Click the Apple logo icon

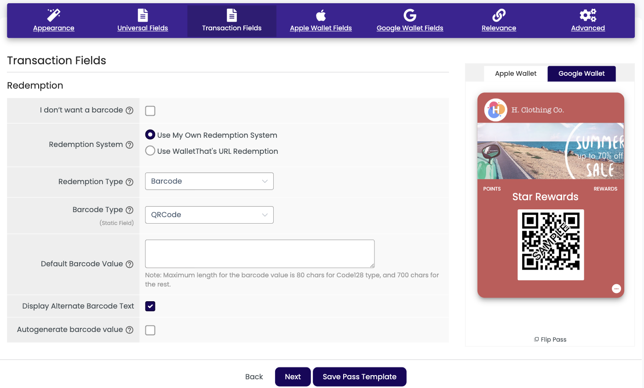[x=321, y=15]
